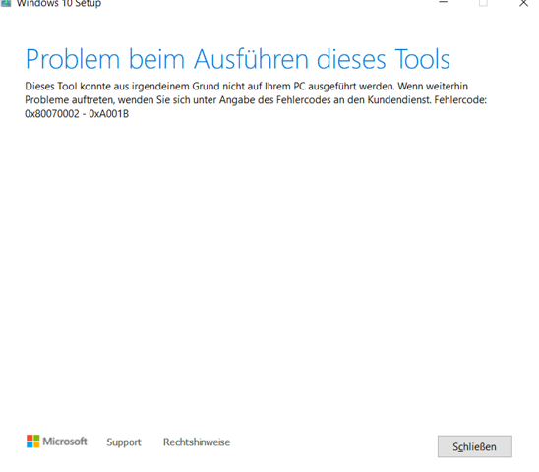Open the Support link
Screen dimensions: 539x472
coord(124,442)
